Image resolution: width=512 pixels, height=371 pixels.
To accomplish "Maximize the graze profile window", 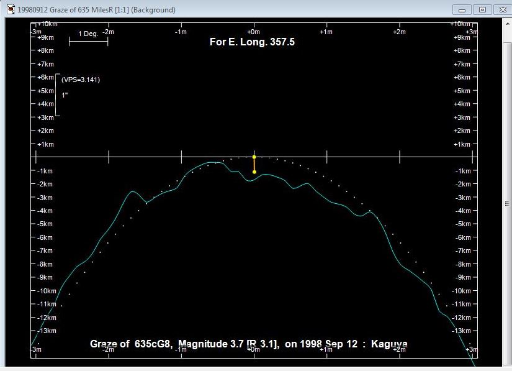I will [x=482, y=9].
